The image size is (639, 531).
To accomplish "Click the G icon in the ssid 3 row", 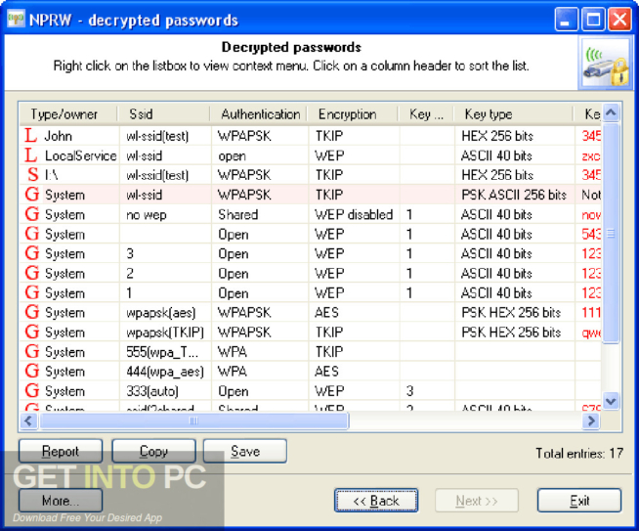I will (x=32, y=253).
